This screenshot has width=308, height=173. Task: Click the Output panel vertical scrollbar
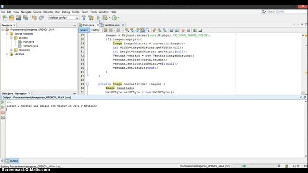[306, 129]
